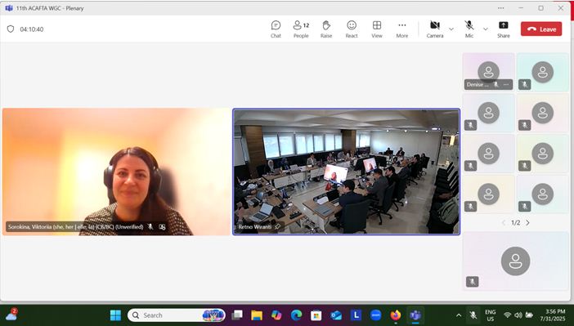Raise your hand in the meeting

(x=326, y=29)
